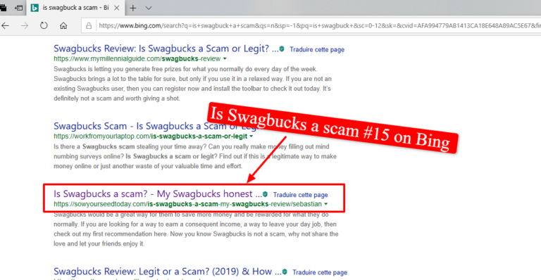Translate the sowyourseedtoday result page

[x=300, y=195]
